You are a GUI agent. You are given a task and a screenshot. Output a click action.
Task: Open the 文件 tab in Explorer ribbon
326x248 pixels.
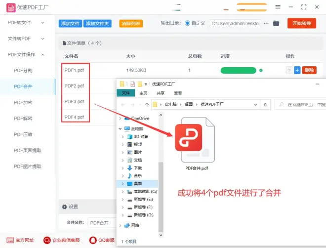click(126, 93)
